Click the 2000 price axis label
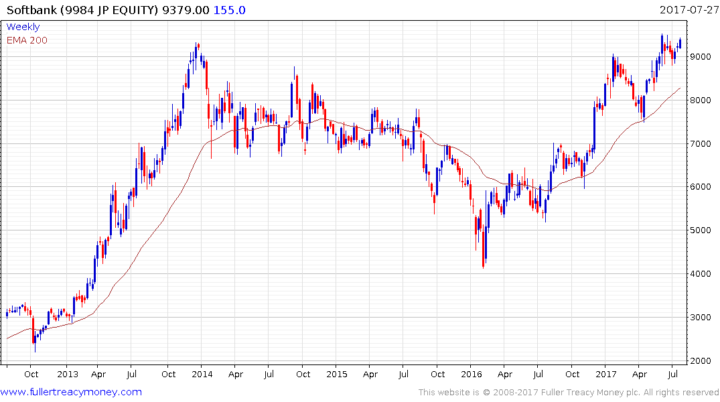 click(x=701, y=360)
